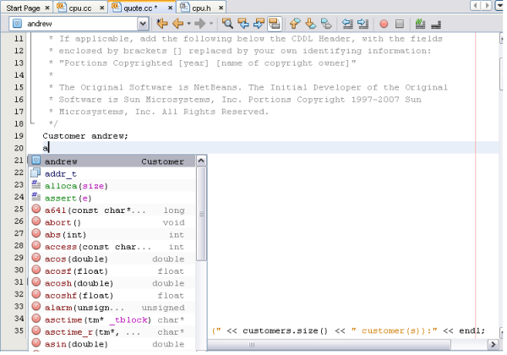Stop macro recording square button
Screen dimensions: 507x355
pos(401,24)
